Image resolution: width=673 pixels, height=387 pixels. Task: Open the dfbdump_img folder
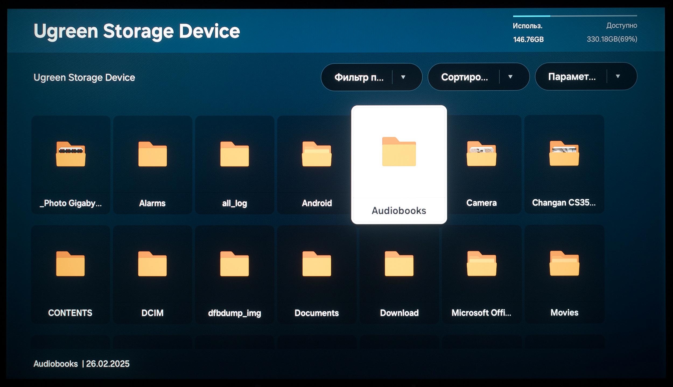(x=234, y=274)
